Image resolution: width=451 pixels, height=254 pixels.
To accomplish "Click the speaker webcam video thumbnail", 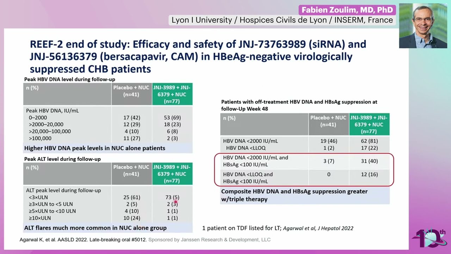I will tap(423, 26).
